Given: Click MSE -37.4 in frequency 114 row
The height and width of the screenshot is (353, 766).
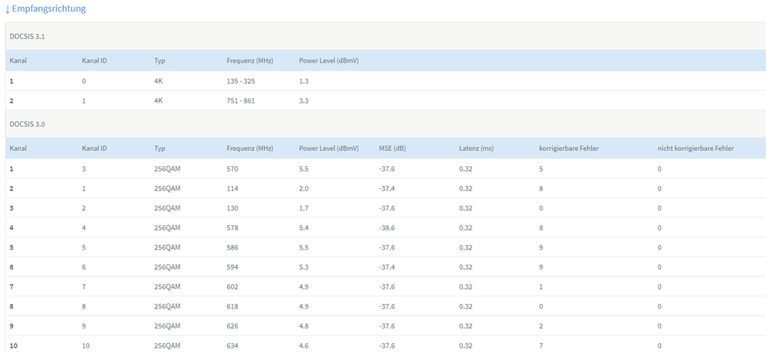Looking at the screenshot, I should coord(387,188).
